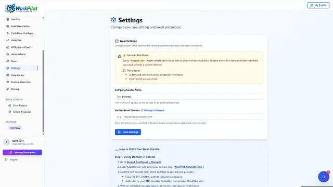Click the Save Settings button

tap(128, 132)
